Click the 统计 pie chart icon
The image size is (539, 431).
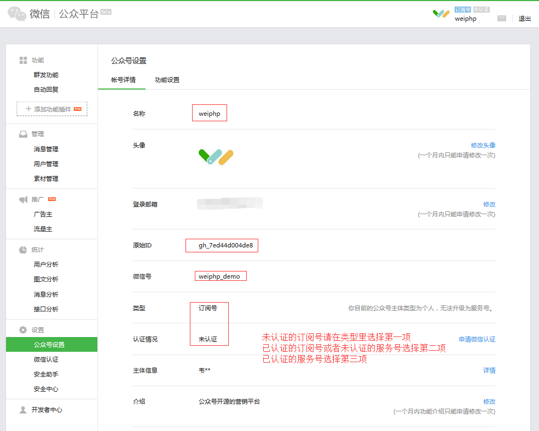pos(23,250)
